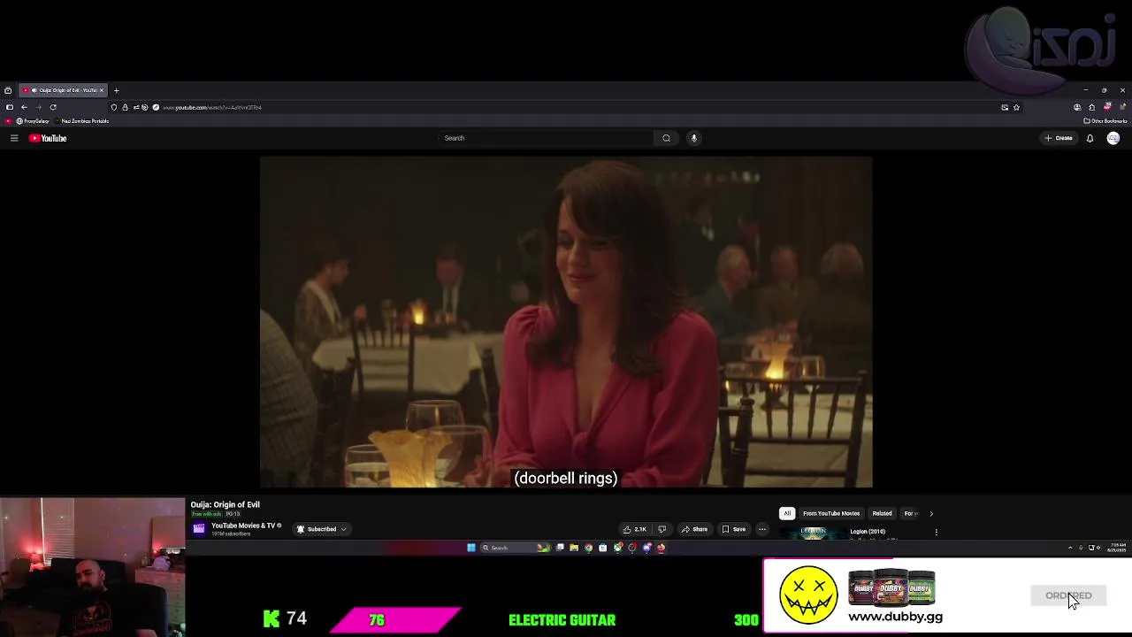Open the Other Bookmarks folder
This screenshot has height=637, width=1132.
(1105, 121)
